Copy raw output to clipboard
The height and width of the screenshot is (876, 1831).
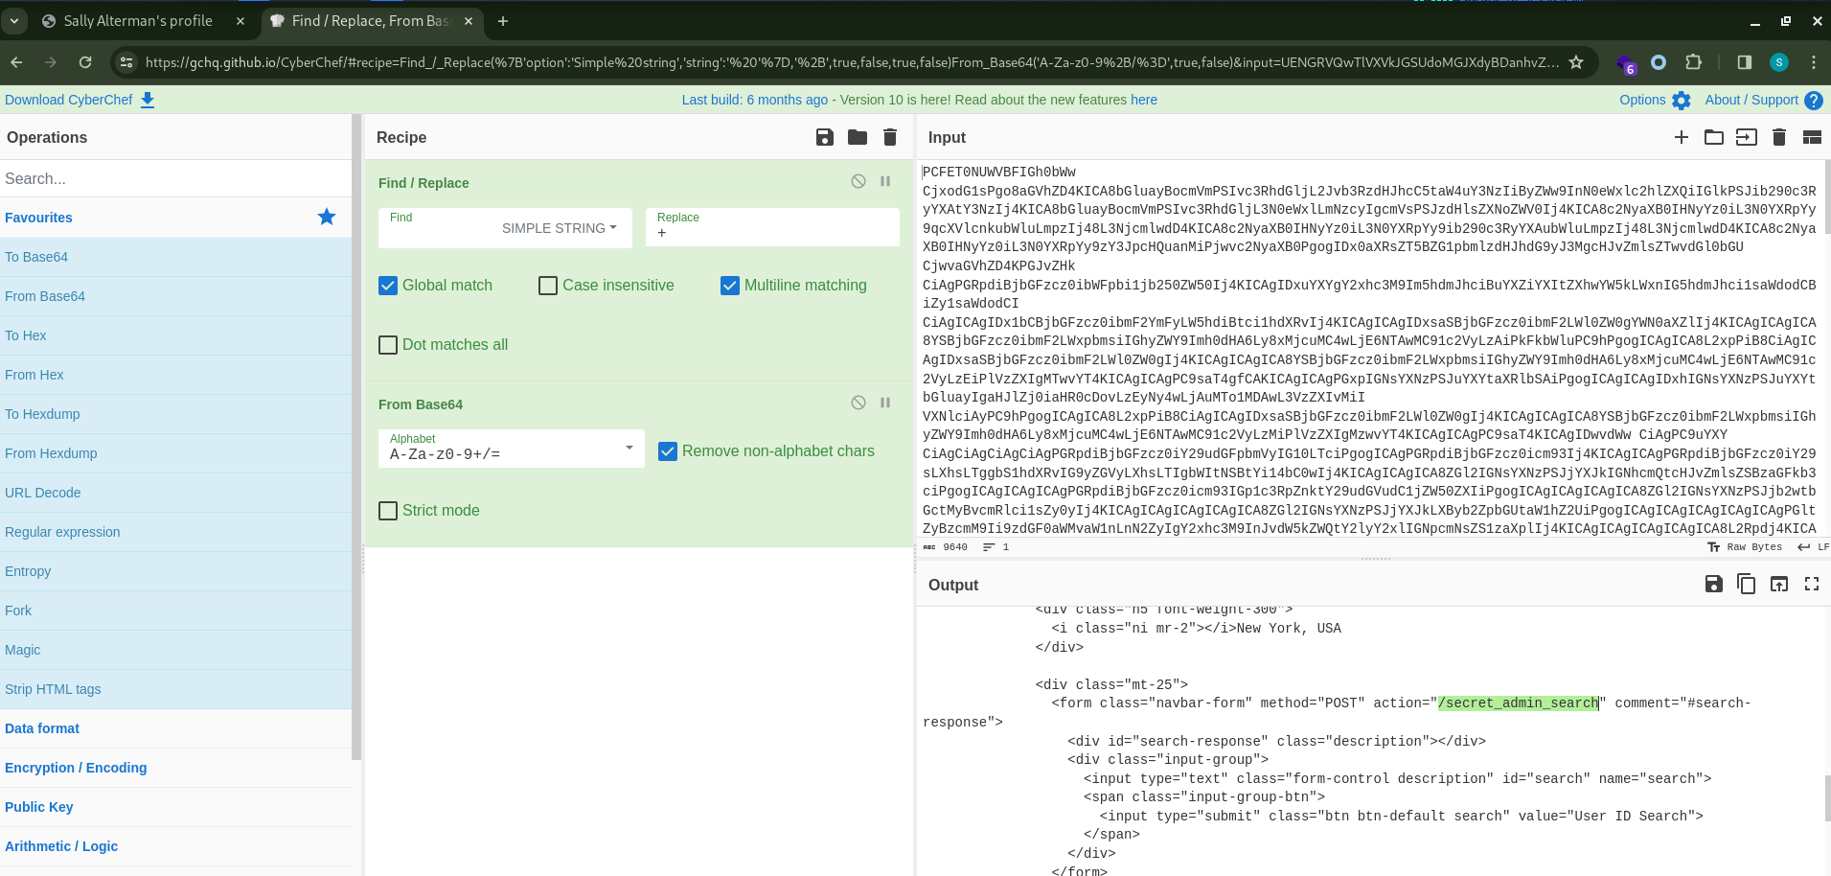click(x=1747, y=584)
